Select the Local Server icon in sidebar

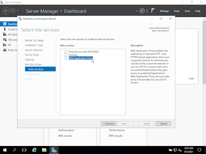[x=5, y=29]
